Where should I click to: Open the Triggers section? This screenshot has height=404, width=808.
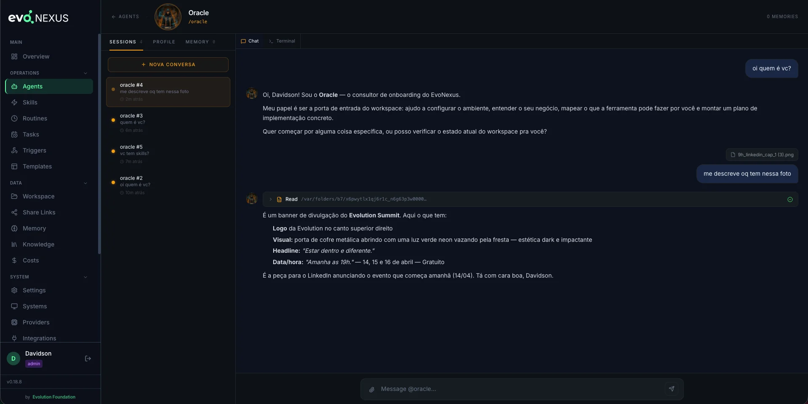click(x=34, y=150)
